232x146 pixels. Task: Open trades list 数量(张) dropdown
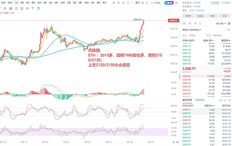pos(210,106)
